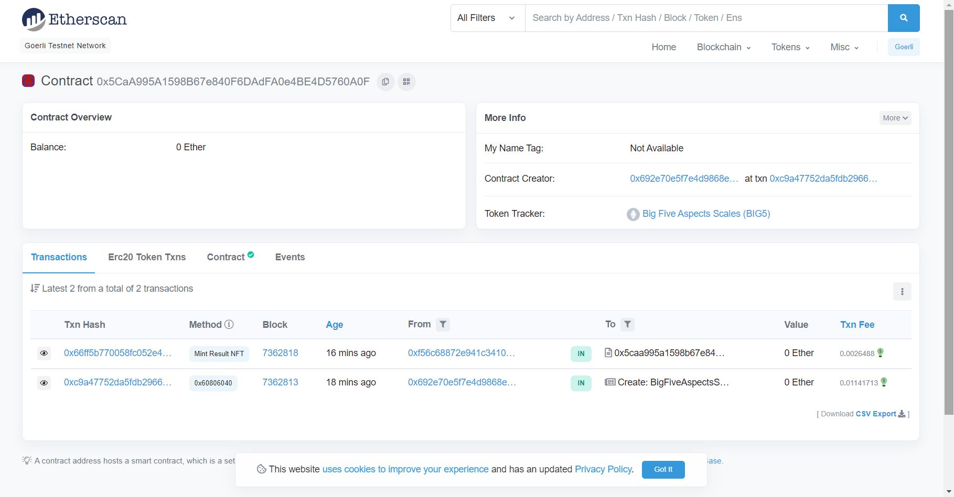The image size is (954, 497).
Task: Open block 7362818
Action: point(280,353)
